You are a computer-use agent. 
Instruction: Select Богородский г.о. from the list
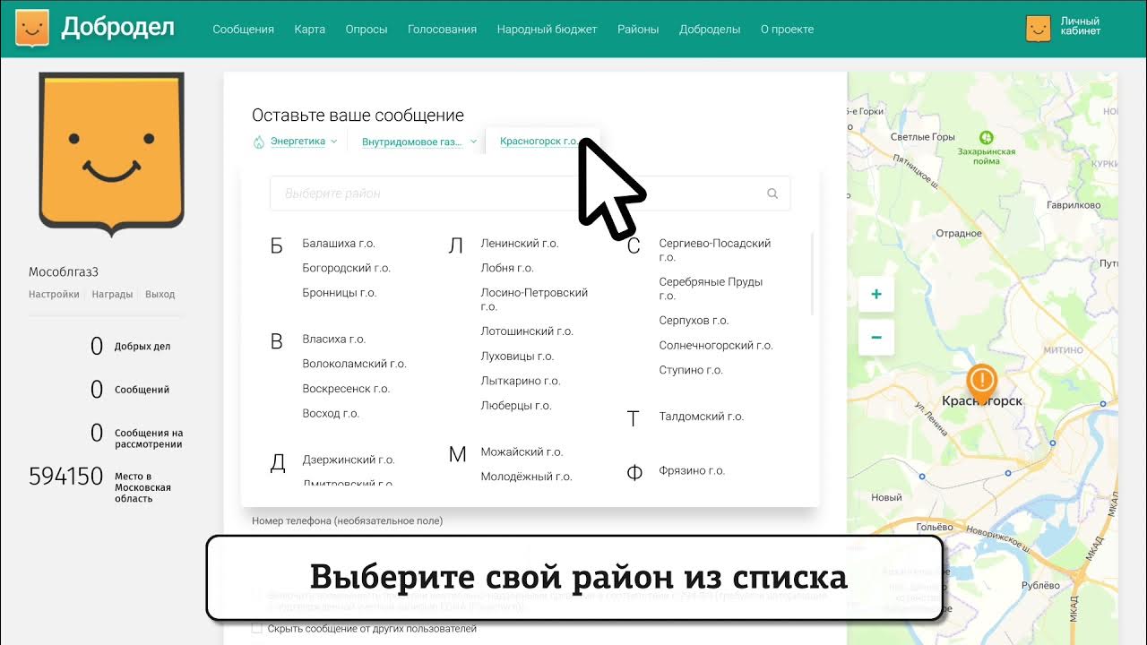coord(347,268)
